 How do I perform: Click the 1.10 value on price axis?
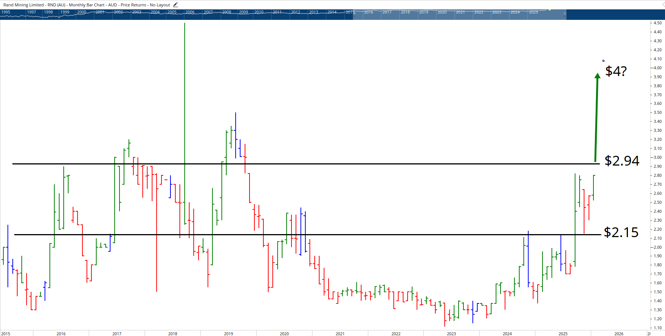pyautogui.click(x=658, y=328)
